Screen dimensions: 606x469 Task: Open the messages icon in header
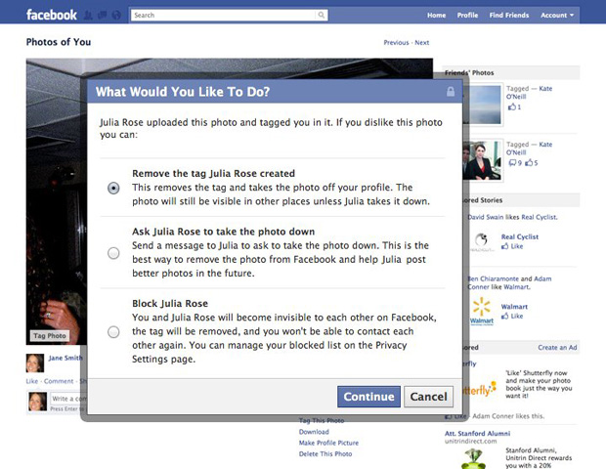104,16
